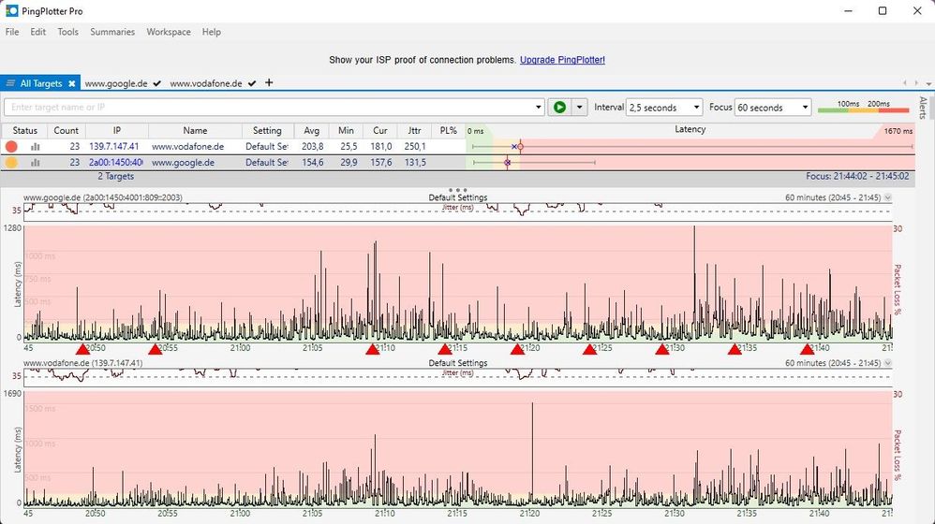935x524 pixels.
Task: Open the Focus dropdown showing 60 seconds
Action: 773,108
